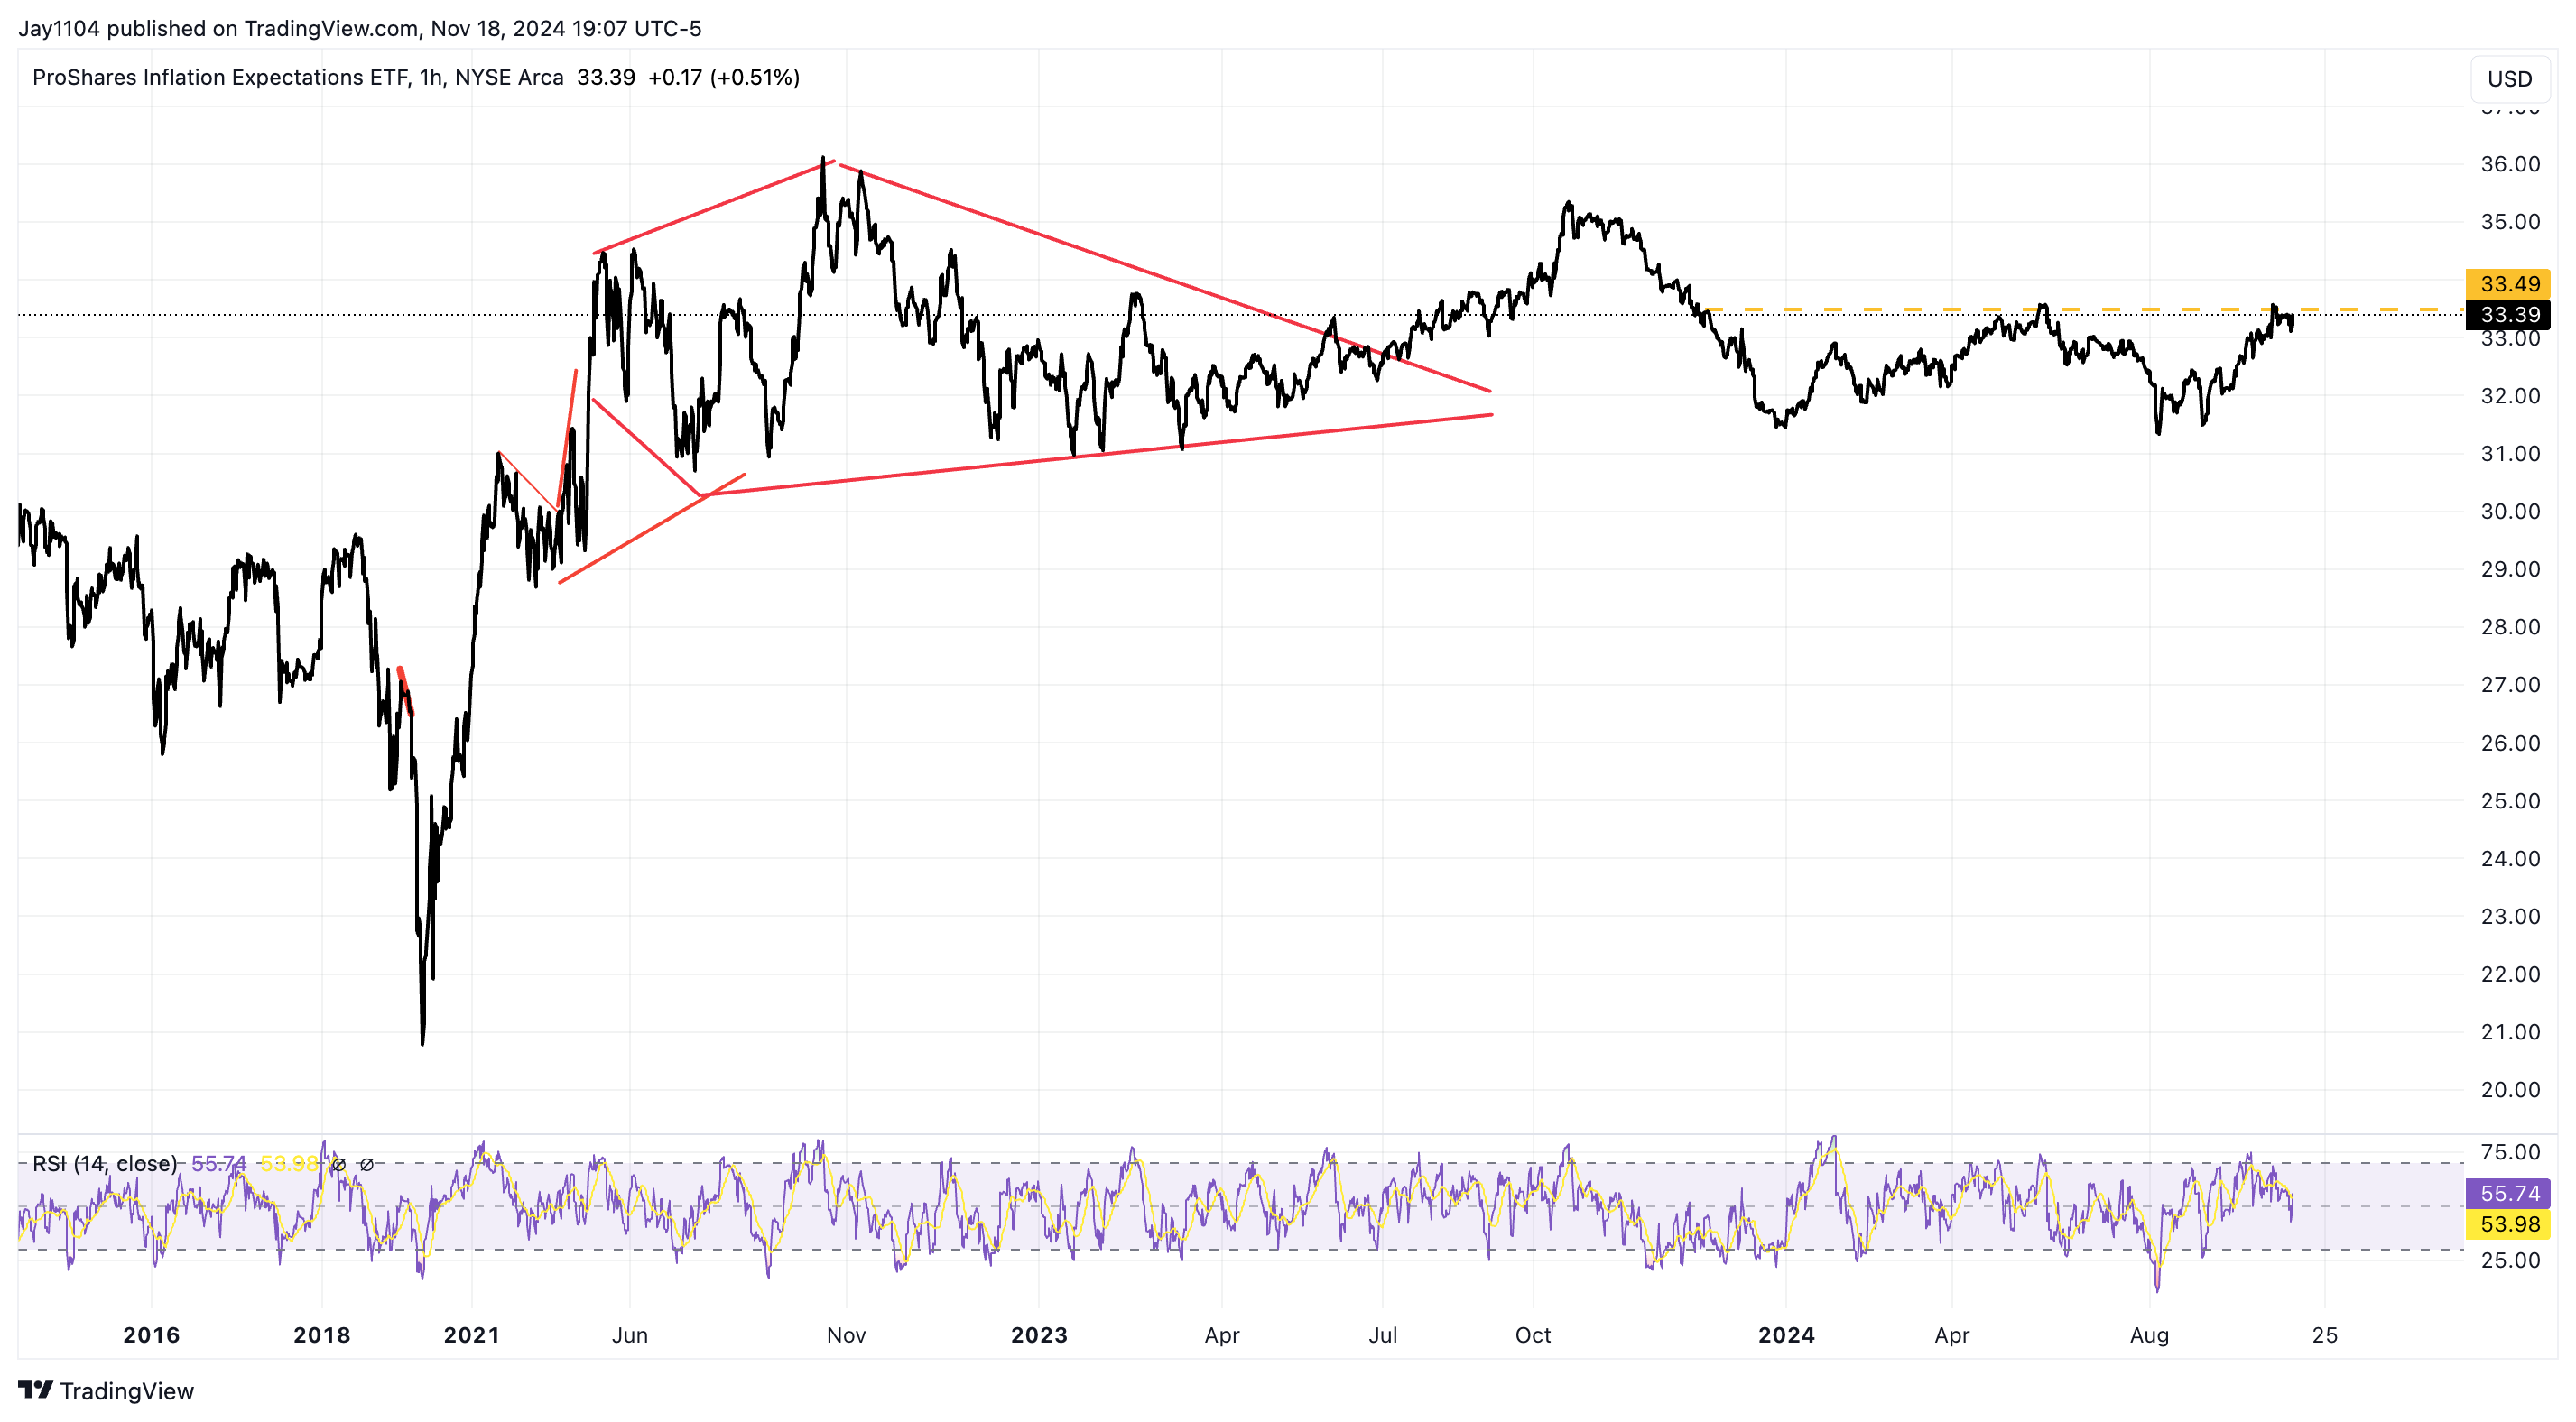Screen dimensions: 2576x1422
Task: Click the 23.00 price scale label
Action: (2510, 917)
